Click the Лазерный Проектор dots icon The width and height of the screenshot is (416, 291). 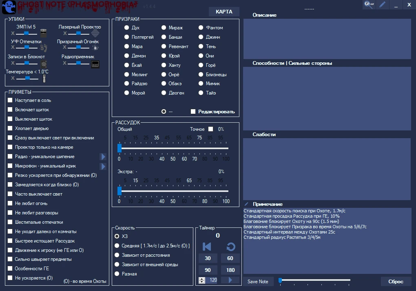click(95, 33)
